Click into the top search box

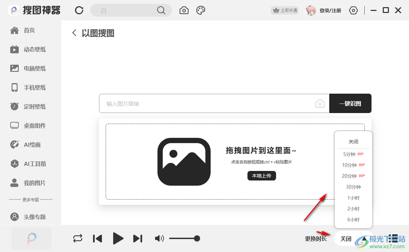click(x=131, y=10)
